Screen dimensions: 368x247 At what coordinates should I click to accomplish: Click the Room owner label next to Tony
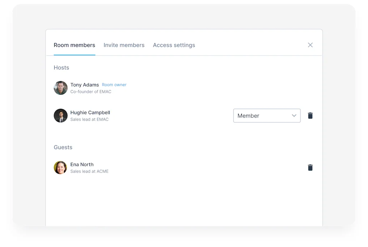114,85
